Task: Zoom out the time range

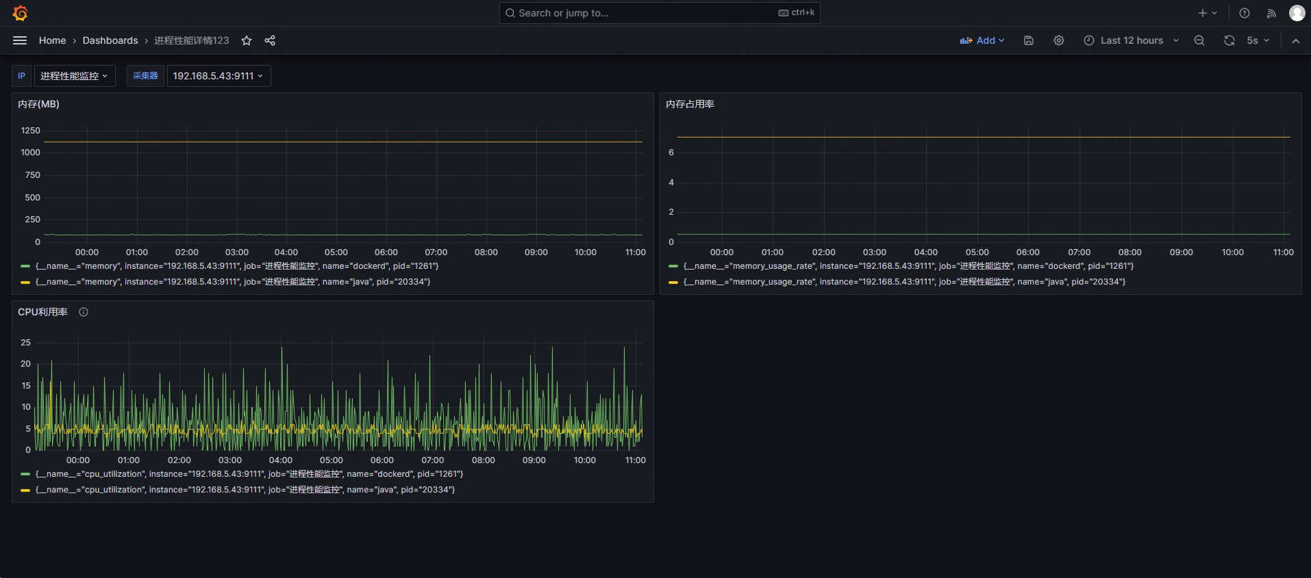Action: tap(1199, 40)
